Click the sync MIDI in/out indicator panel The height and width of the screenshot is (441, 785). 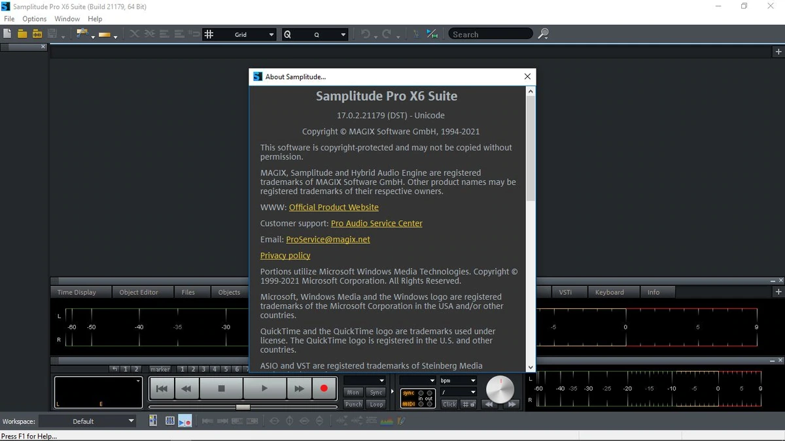pyautogui.click(x=418, y=399)
